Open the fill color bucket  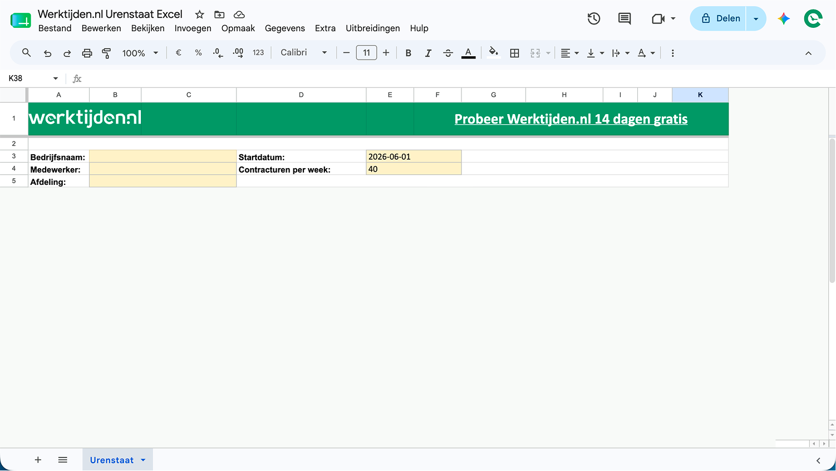(x=493, y=53)
